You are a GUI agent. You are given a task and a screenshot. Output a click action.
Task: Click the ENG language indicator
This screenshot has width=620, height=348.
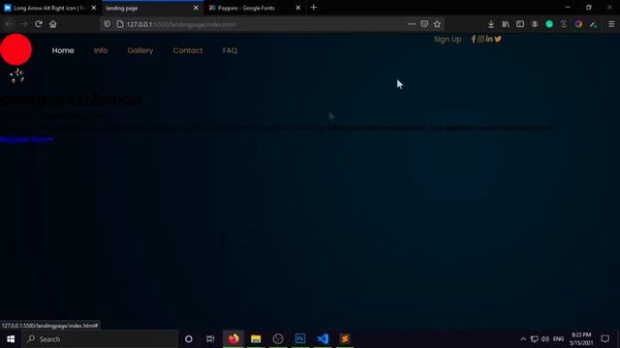click(x=558, y=339)
